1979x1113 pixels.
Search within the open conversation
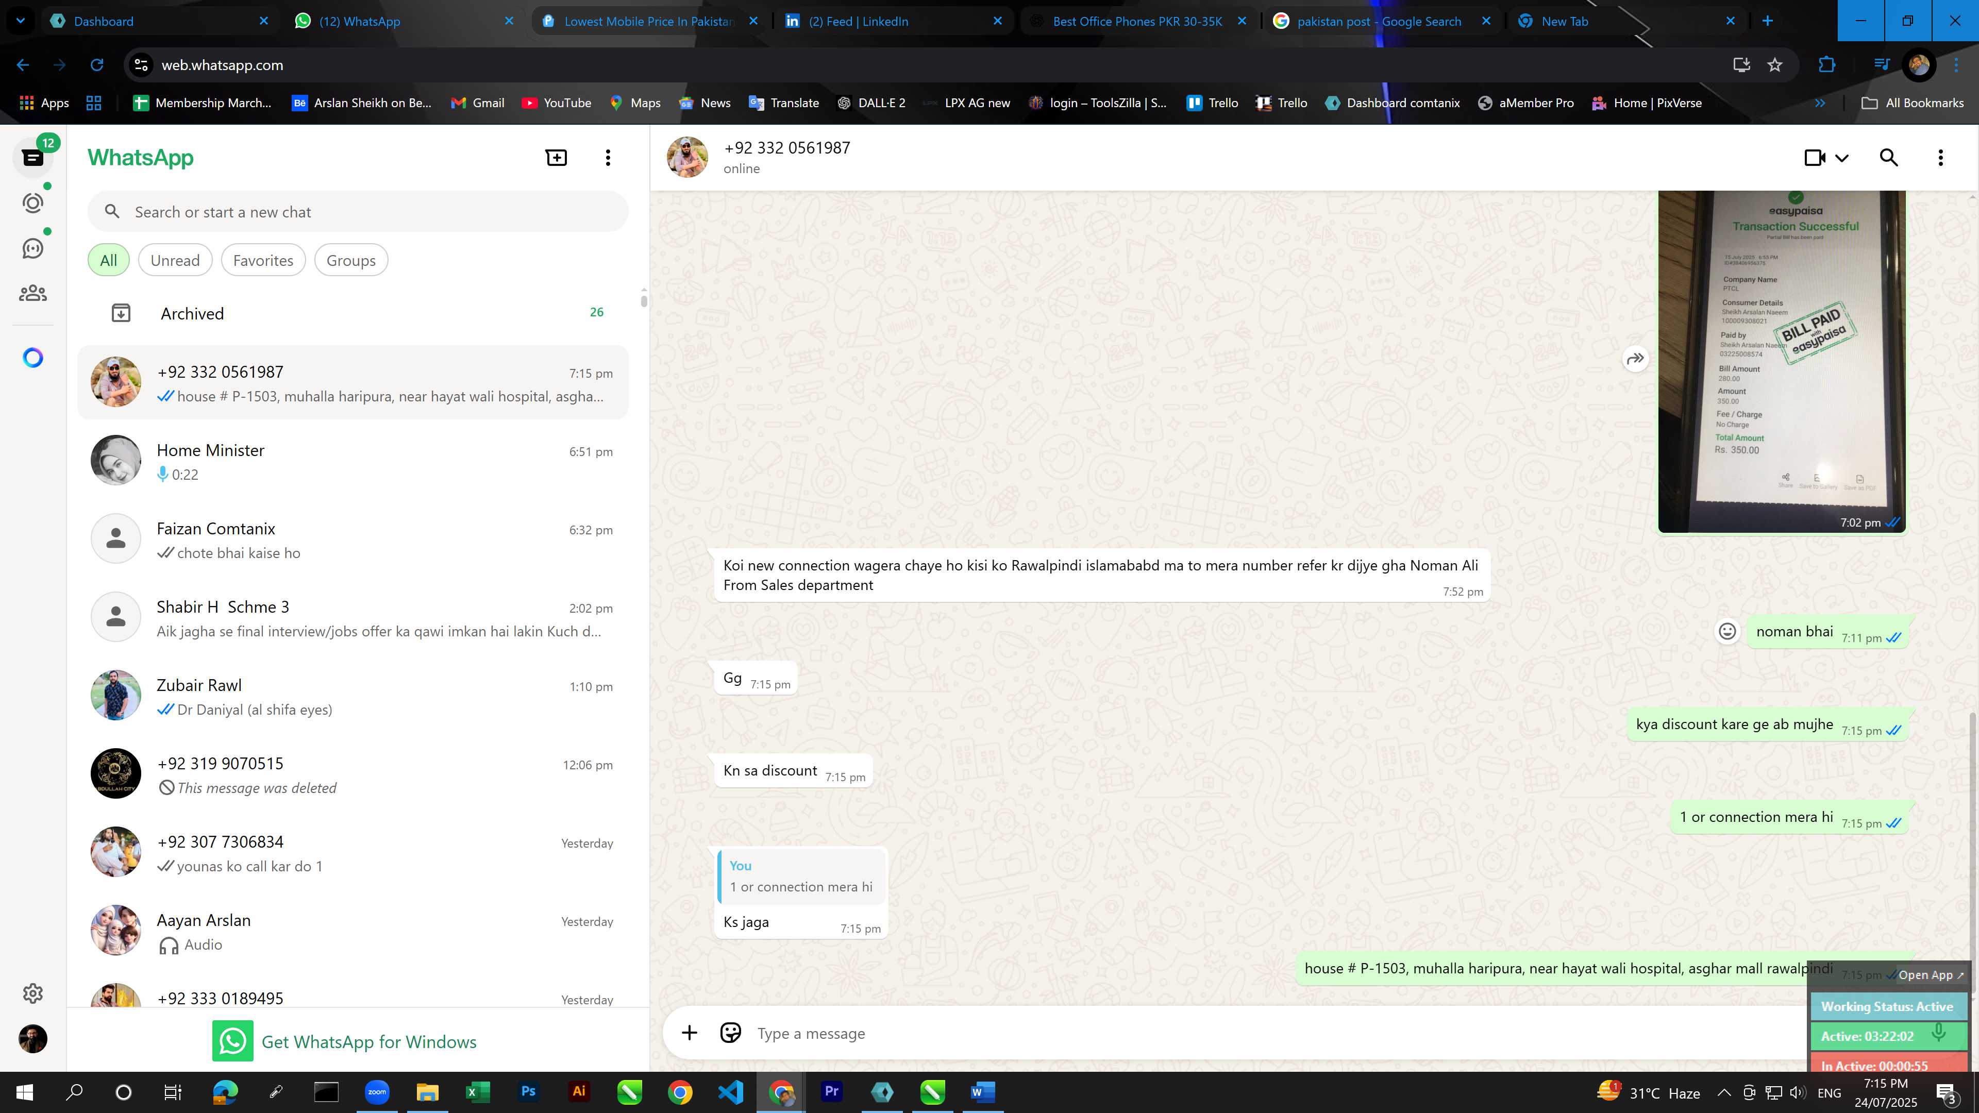pos(1889,158)
